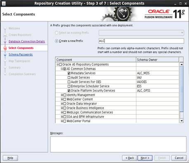This screenshot has height=163, width=189.
Task: Click the new Prefix text field containing ALC
Action: (141, 41)
